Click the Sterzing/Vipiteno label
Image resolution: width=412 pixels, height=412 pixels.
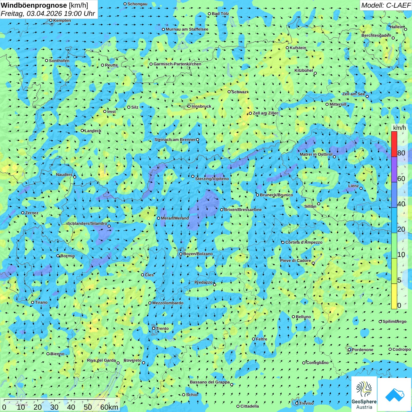pos(212,179)
